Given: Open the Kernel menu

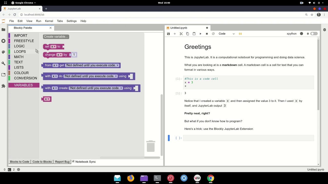Looking at the screenshot, I should (49, 21).
